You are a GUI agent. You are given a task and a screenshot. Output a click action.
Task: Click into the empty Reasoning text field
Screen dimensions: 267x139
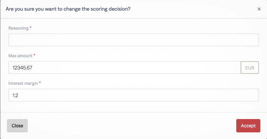[133, 40]
